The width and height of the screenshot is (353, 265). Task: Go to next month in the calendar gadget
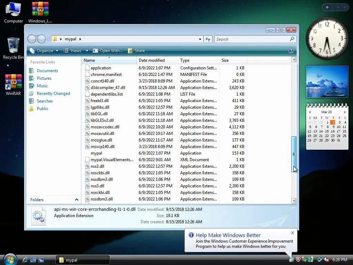345,112
